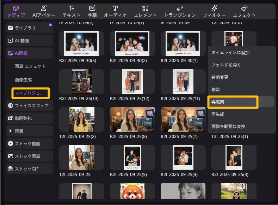Open the エレメント panel icon
This screenshot has height=205, width=278.
click(x=145, y=8)
